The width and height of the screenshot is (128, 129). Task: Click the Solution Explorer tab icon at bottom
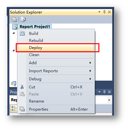[x=14, y=84]
